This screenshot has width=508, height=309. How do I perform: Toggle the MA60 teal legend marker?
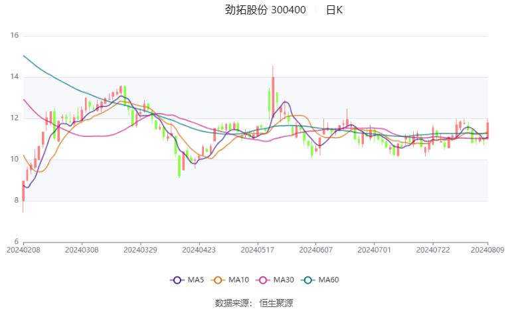pos(307,280)
